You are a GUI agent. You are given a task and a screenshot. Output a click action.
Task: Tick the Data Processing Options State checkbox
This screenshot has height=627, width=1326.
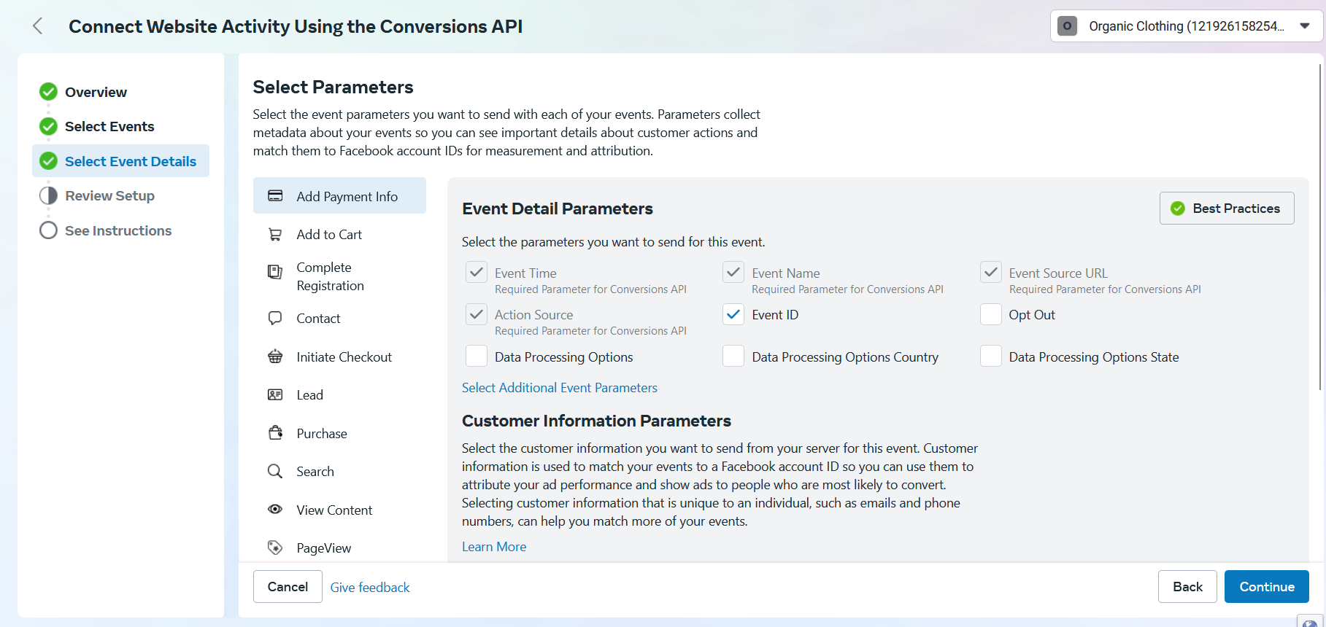pyautogui.click(x=990, y=357)
